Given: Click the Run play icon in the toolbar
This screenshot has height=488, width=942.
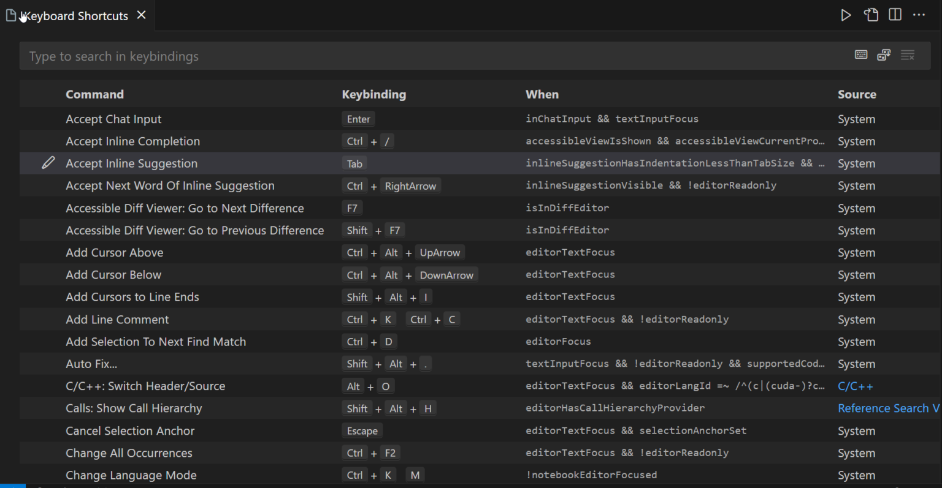Looking at the screenshot, I should (846, 14).
